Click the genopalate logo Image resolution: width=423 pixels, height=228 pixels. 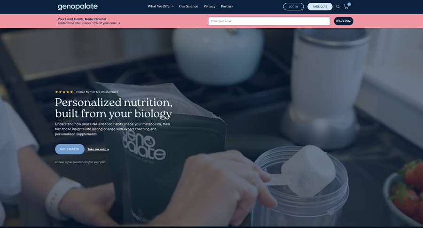coord(78,7)
